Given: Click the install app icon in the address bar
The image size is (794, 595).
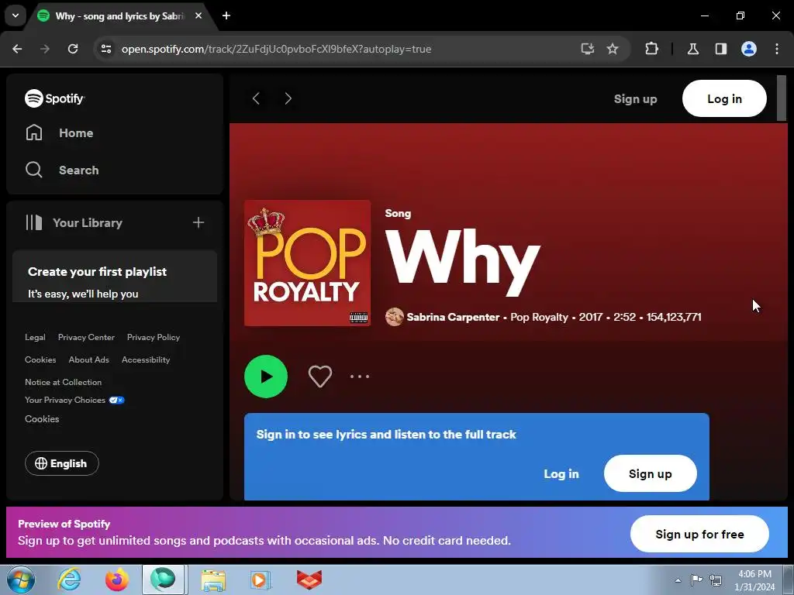Looking at the screenshot, I should 588,49.
